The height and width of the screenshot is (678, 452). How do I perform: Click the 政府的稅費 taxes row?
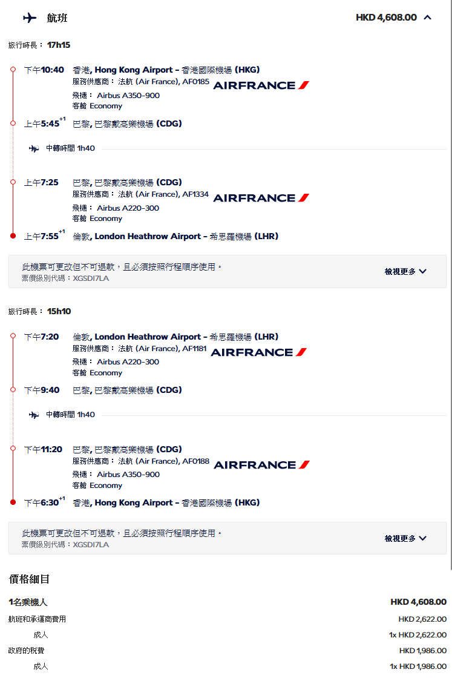click(x=228, y=651)
